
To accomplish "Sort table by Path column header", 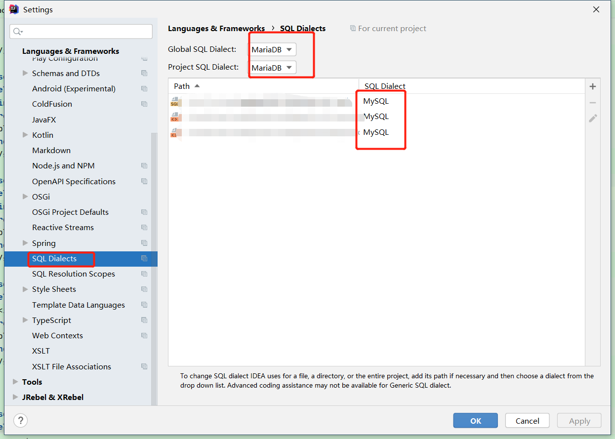I will [x=263, y=86].
